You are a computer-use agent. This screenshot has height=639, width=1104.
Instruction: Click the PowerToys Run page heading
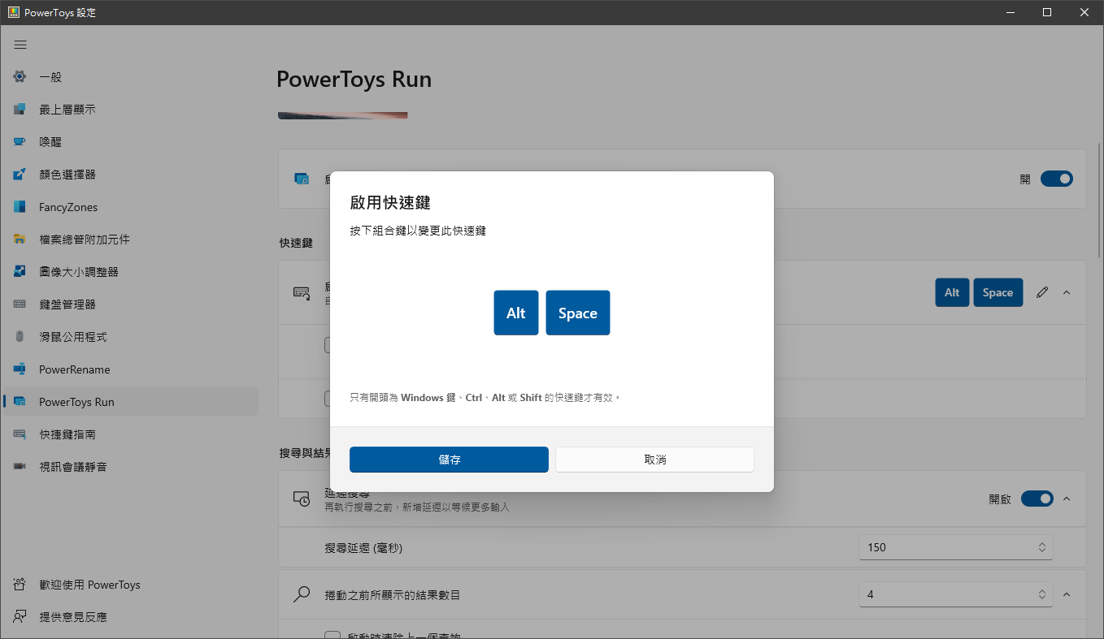(x=354, y=80)
